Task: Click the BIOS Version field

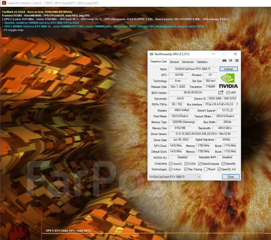Action: point(193,92)
